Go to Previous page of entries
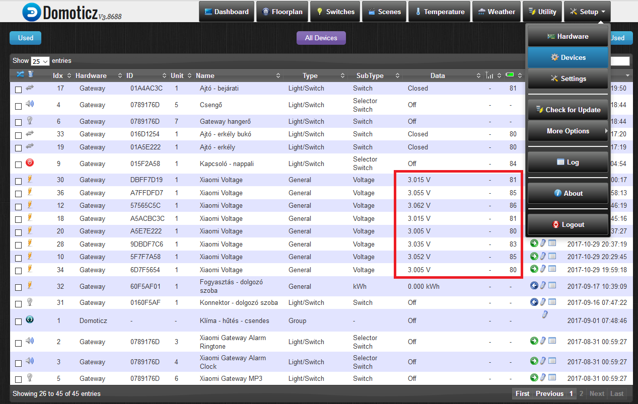 [x=549, y=393]
